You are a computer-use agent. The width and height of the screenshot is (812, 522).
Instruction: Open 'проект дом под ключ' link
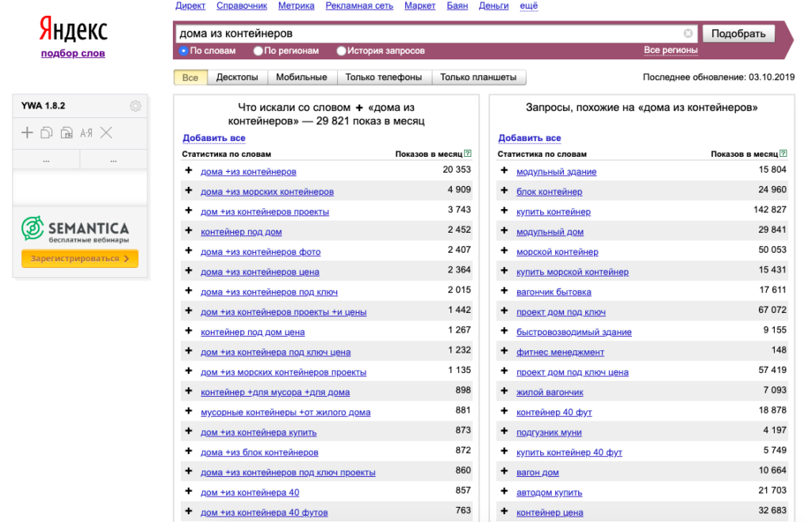click(561, 312)
